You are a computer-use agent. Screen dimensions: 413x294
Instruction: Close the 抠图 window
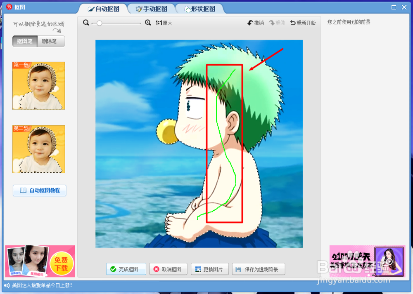coord(404,7)
